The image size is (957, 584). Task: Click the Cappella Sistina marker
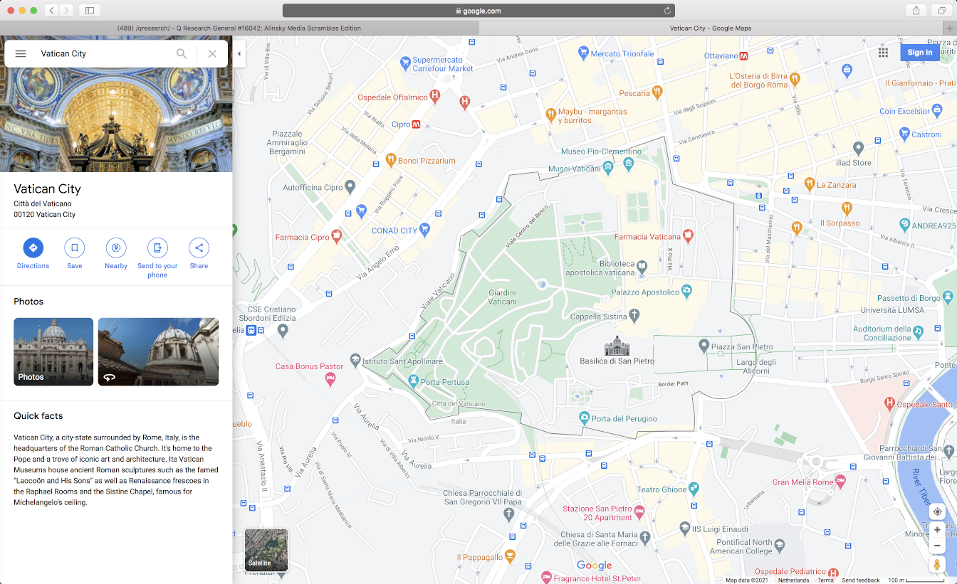(x=634, y=314)
